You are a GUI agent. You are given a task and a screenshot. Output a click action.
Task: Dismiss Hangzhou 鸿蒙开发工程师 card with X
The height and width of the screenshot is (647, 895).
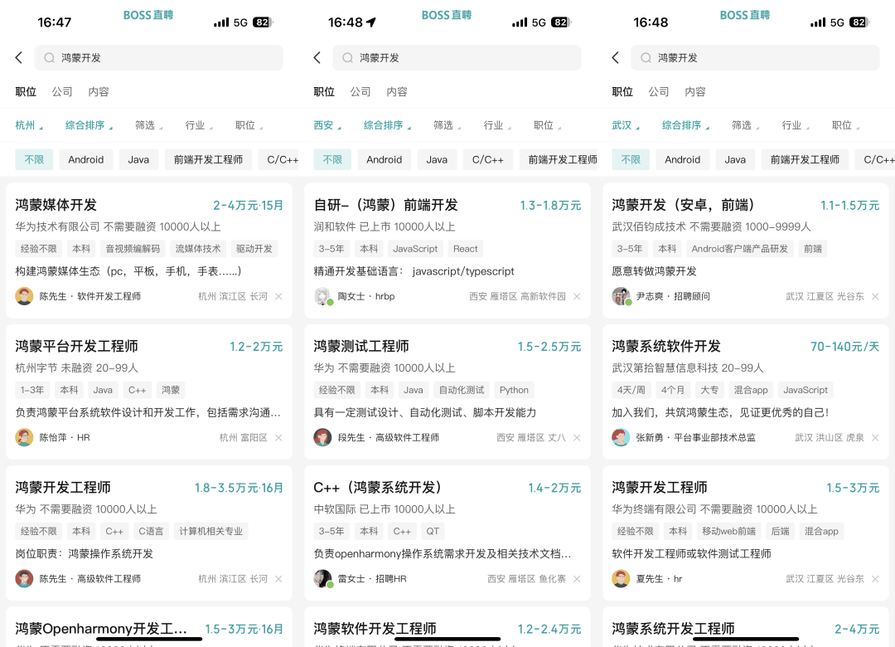278,578
